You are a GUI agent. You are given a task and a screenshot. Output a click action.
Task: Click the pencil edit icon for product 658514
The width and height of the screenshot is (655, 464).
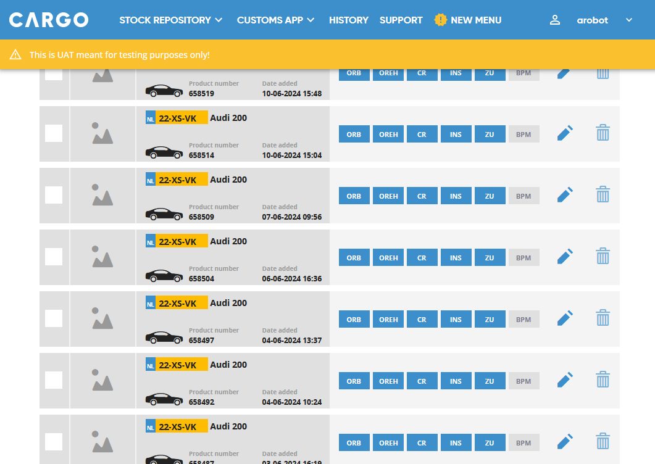565,133
